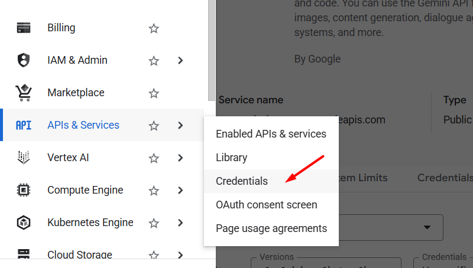
Task: Click the navigation menu scrollbar thumb
Action: (212, 50)
